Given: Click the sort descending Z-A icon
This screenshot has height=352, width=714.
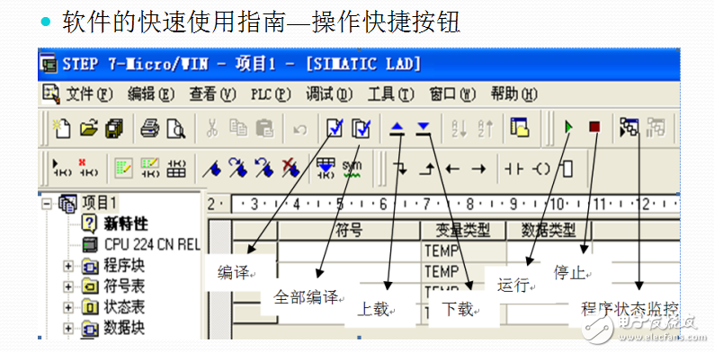Looking at the screenshot, I should (x=486, y=128).
